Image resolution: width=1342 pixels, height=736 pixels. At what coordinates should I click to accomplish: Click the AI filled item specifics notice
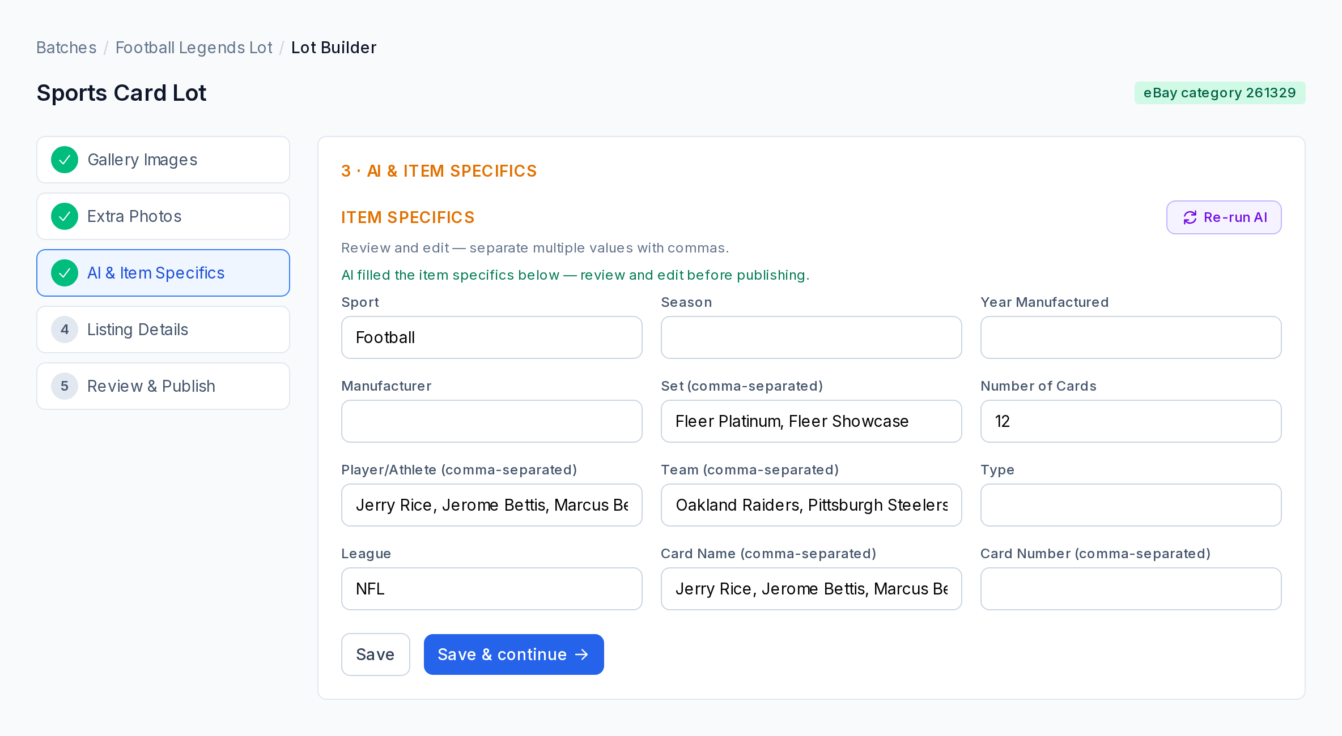point(575,275)
